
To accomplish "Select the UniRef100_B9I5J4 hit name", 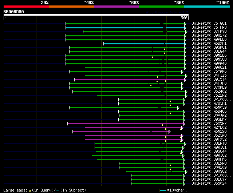I will (x=209, y=80).
